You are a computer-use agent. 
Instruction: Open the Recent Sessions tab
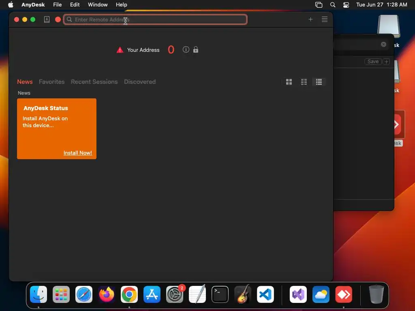(94, 82)
